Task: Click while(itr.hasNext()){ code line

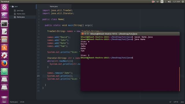Action: point(60,61)
